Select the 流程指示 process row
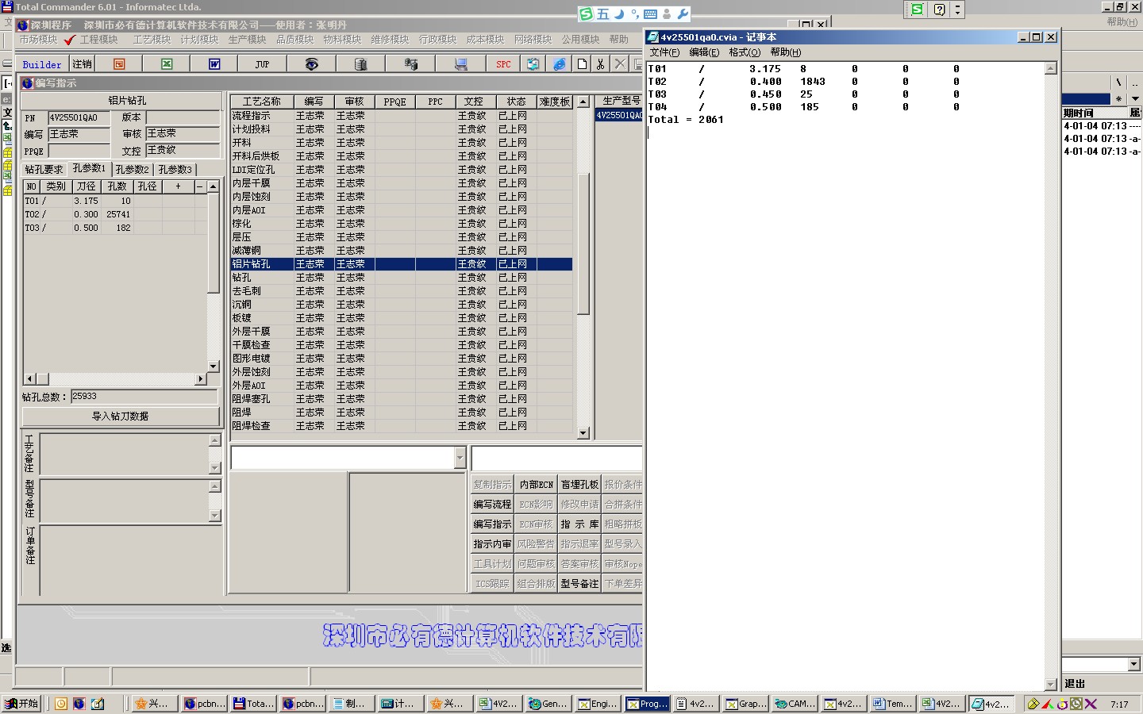 point(402,116)
